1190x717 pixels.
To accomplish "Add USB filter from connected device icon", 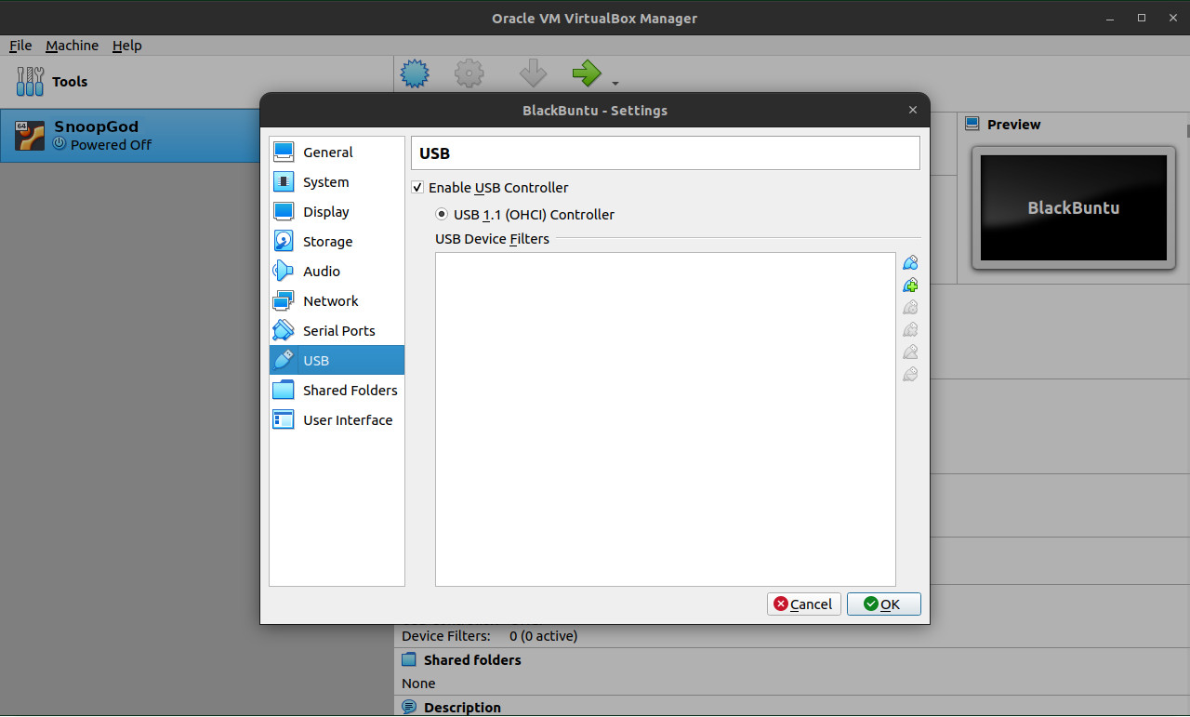I will point(910,285).
